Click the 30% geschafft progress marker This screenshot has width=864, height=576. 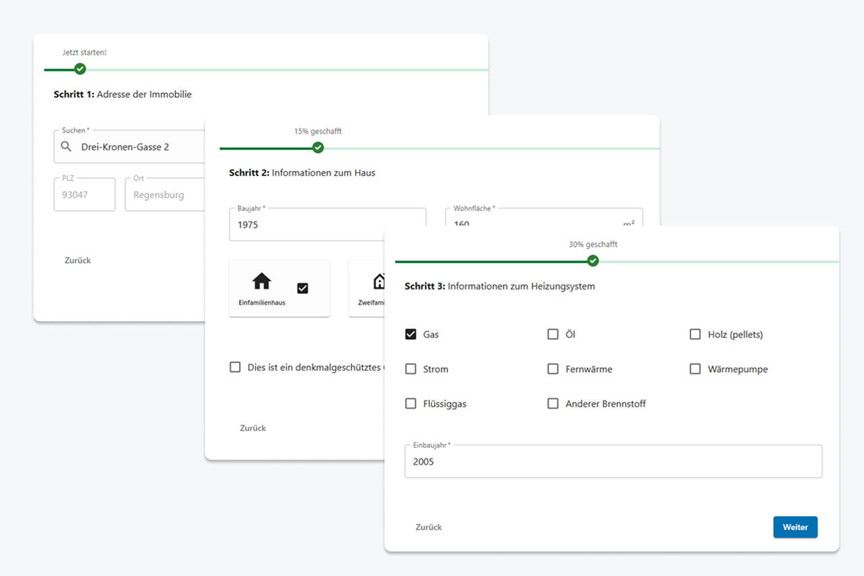coord(593,261)
